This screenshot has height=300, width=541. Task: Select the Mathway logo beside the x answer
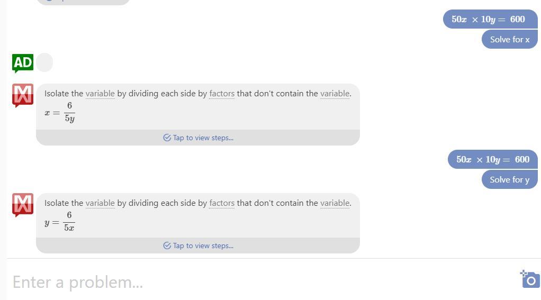click(x=23, y=95)
